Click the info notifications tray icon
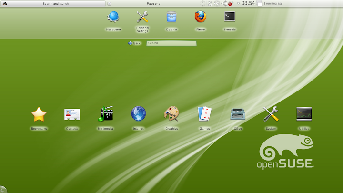Viewport: 343px width, 193px height. pyautogui.click(x=203, y=3)
